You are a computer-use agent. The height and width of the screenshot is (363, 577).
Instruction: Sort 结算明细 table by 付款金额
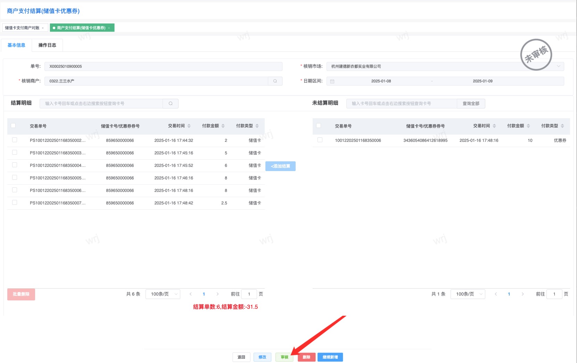[223, 126]
